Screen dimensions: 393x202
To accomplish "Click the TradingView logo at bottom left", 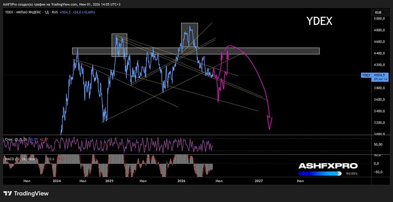I will pos(26,193).
